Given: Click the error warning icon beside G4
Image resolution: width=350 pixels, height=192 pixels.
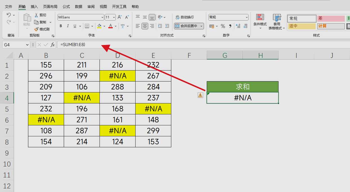Looking at the screenshot, I should [200, 95].
